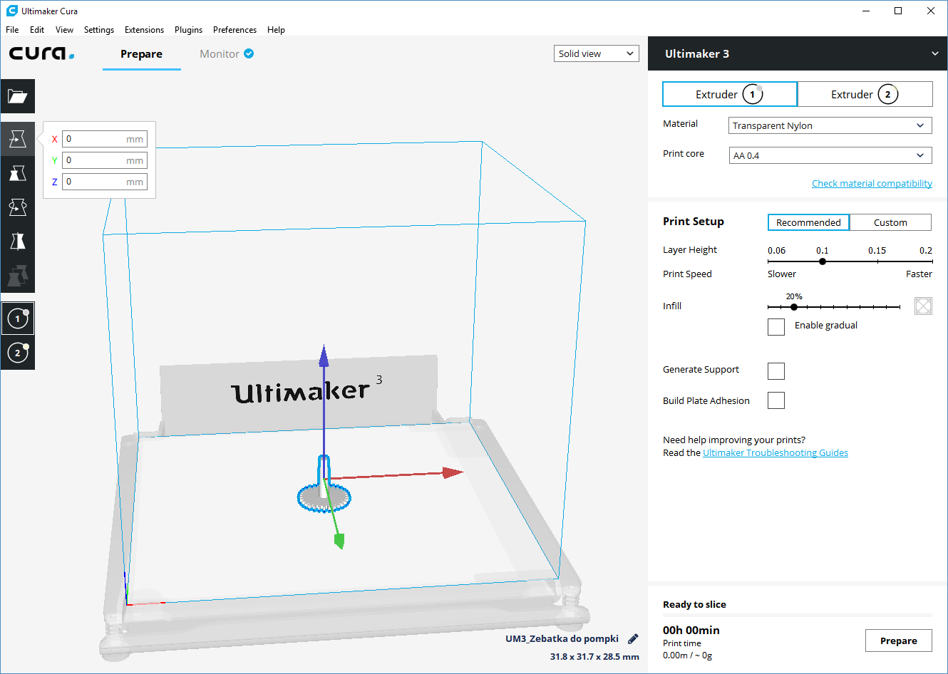Click the red X axis arrow handle
Screen dimensions: 948x674
[x=453, y=472]
